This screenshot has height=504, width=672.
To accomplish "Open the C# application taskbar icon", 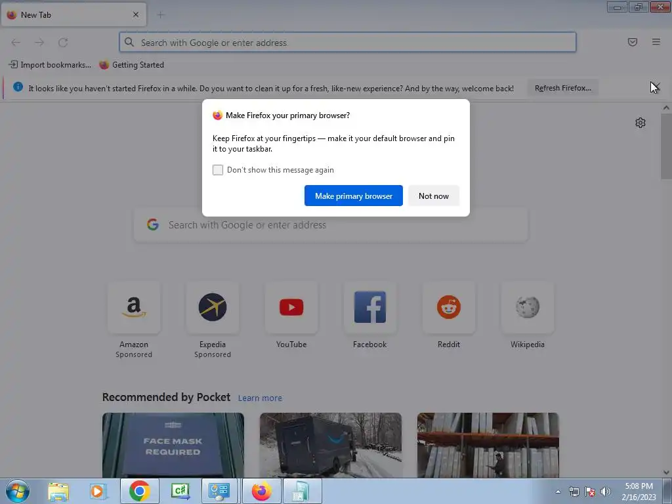I will point(180,491).
